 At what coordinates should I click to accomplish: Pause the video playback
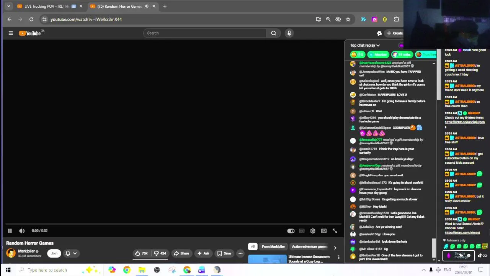click(x=10, y=231)
